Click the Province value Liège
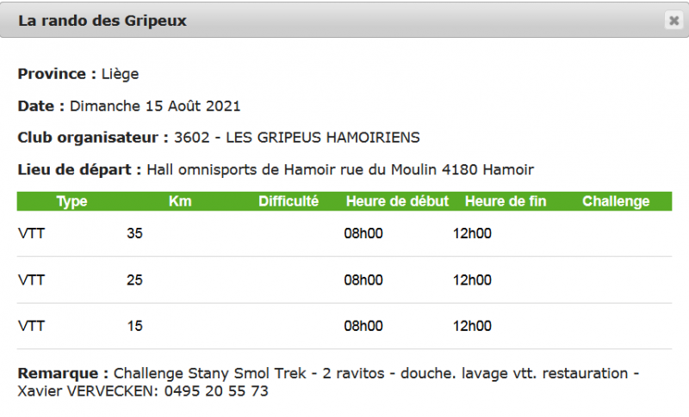 [120, 74]
